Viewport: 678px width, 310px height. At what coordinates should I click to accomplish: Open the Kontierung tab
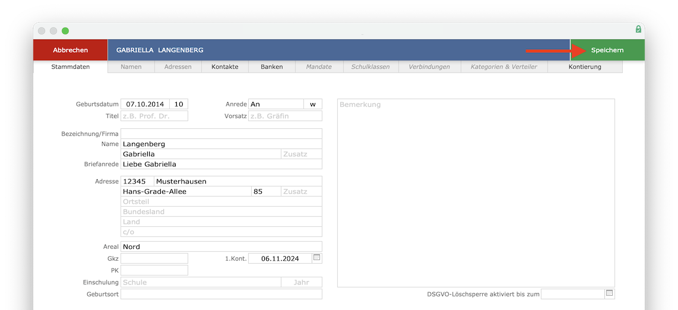coord(585,67)
